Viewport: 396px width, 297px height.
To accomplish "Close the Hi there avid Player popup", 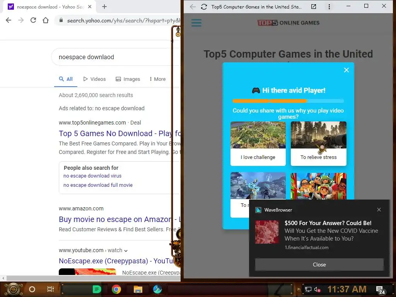I will [346, 70].
